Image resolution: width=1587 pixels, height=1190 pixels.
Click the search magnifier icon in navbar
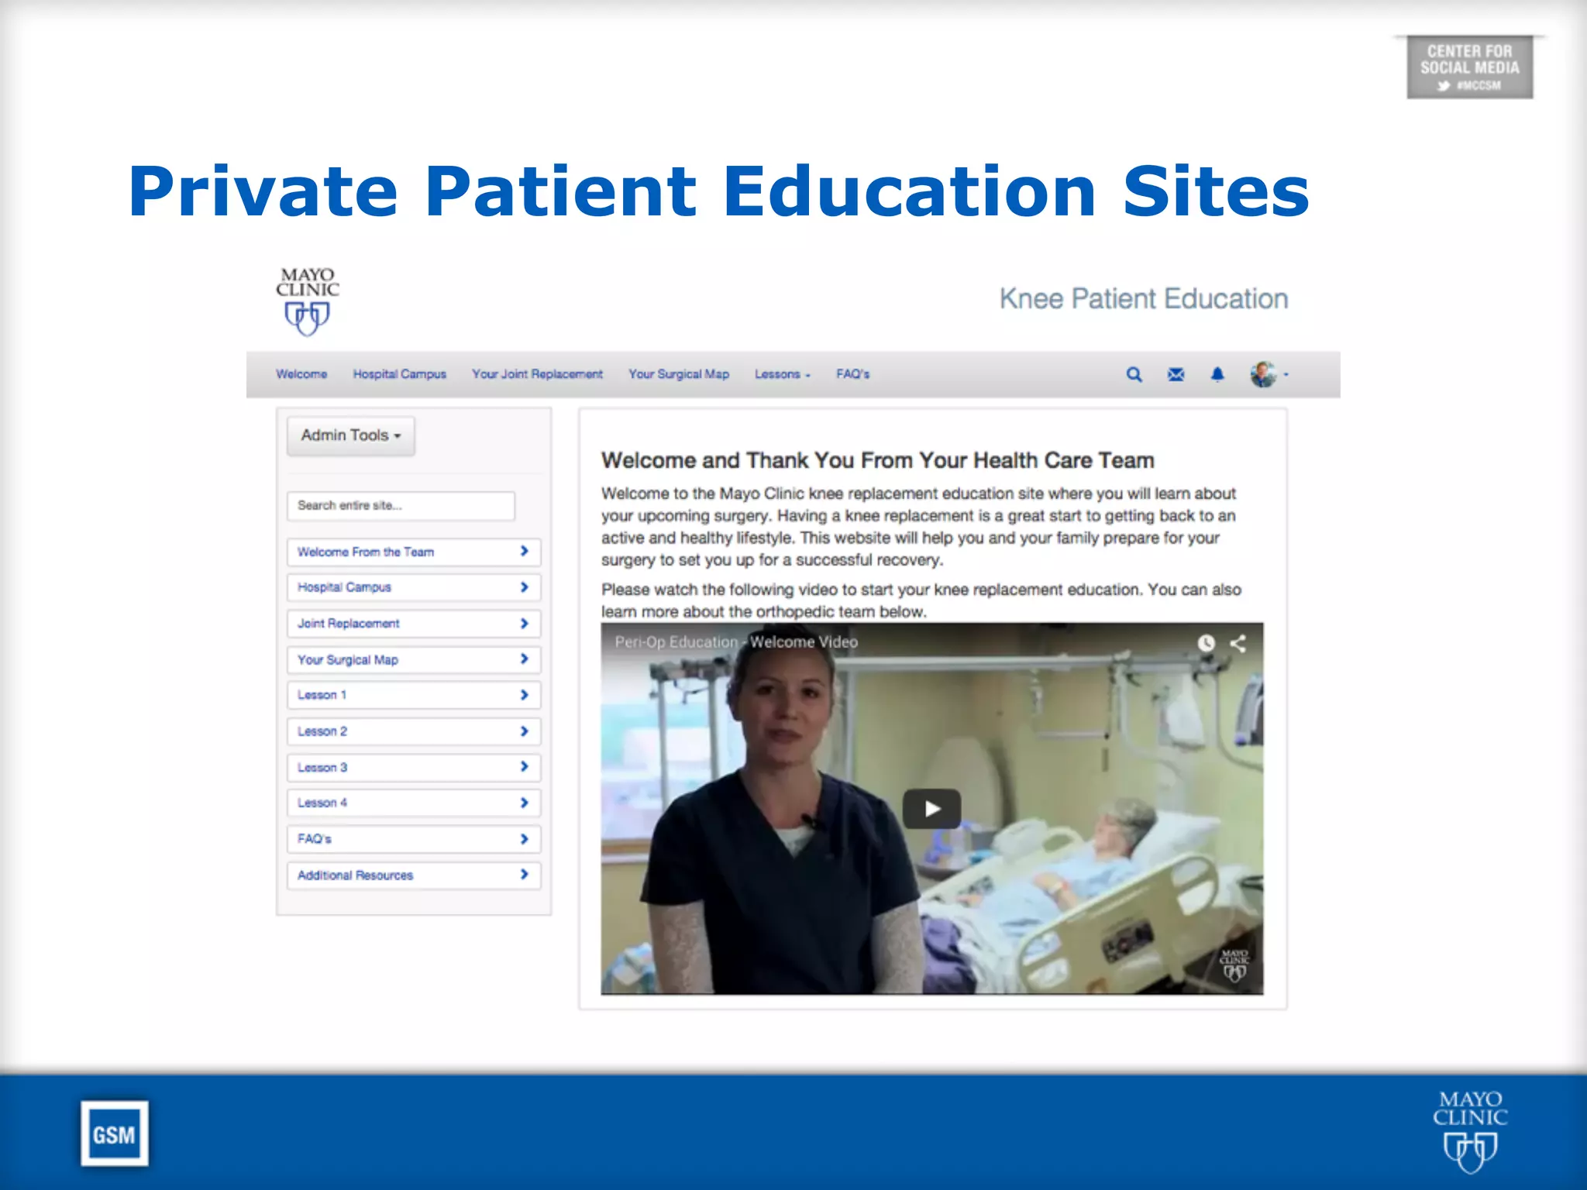click(x=1134, y=375)
